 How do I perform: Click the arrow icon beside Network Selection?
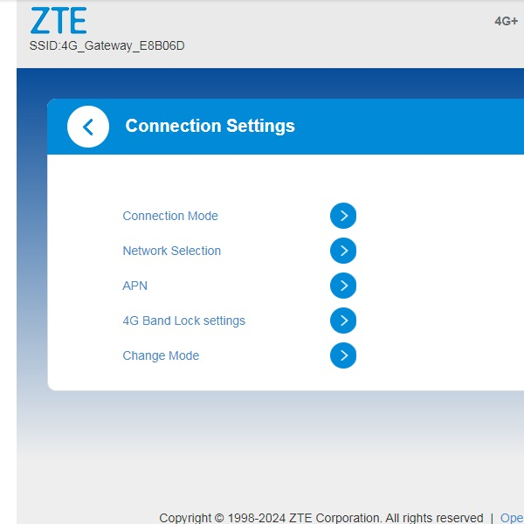pos(343,251)
